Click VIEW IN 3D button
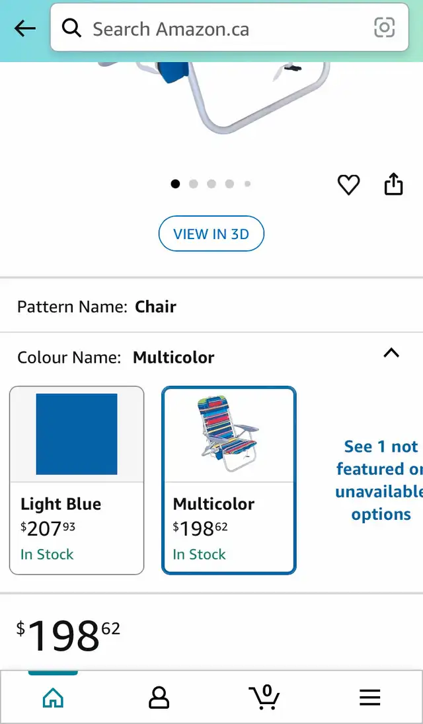This screenshot has height=724, width=423. coord(211,234)
